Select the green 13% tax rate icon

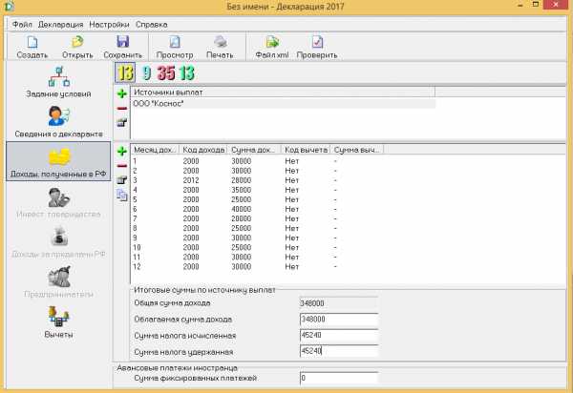click(x=187, y=73)
